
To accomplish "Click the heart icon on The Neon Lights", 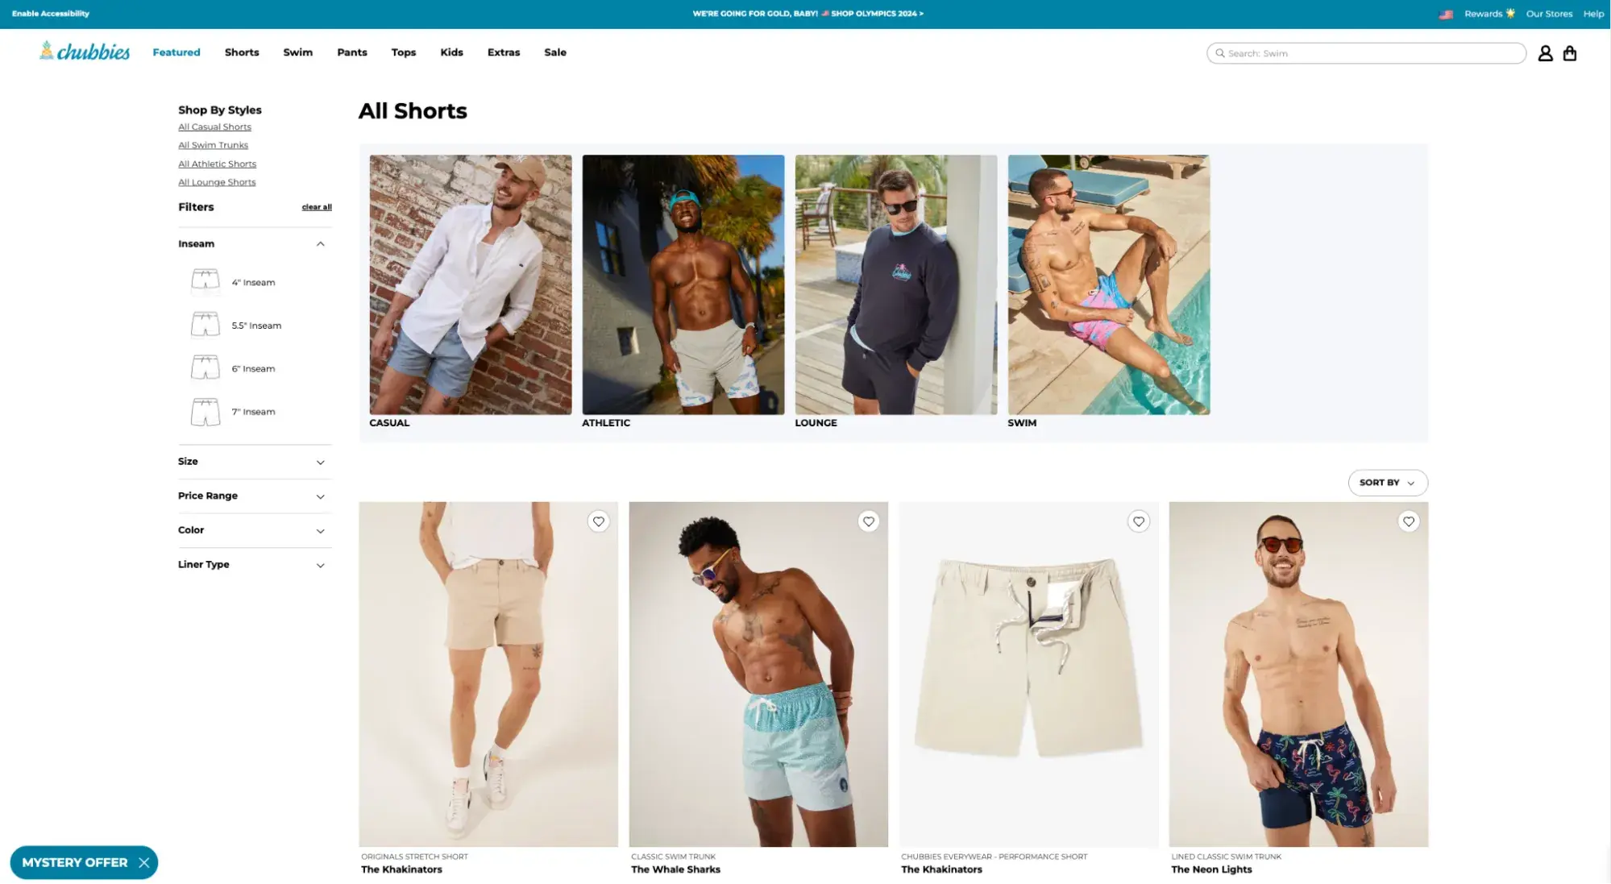I will [x=1409, y=521].
